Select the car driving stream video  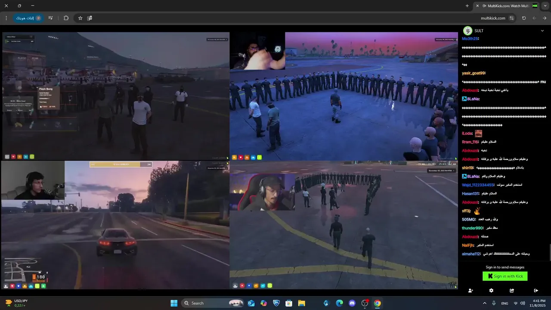pos(115,225)
